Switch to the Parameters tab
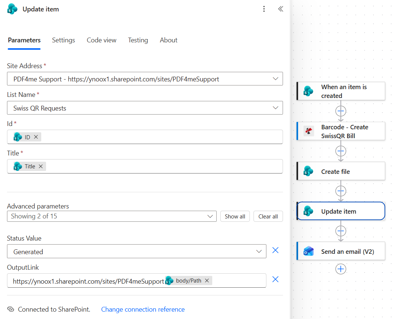The width and height of the screenshot is (395, 319). point(24,40)
